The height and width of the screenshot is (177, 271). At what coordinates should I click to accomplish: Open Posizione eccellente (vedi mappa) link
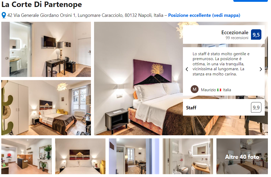[x=204, y=15]
